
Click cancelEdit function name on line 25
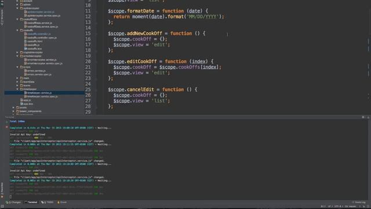140,89
